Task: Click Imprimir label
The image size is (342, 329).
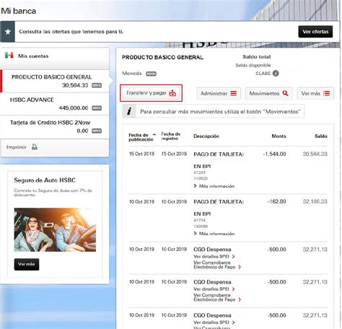Action: (17, 147)
